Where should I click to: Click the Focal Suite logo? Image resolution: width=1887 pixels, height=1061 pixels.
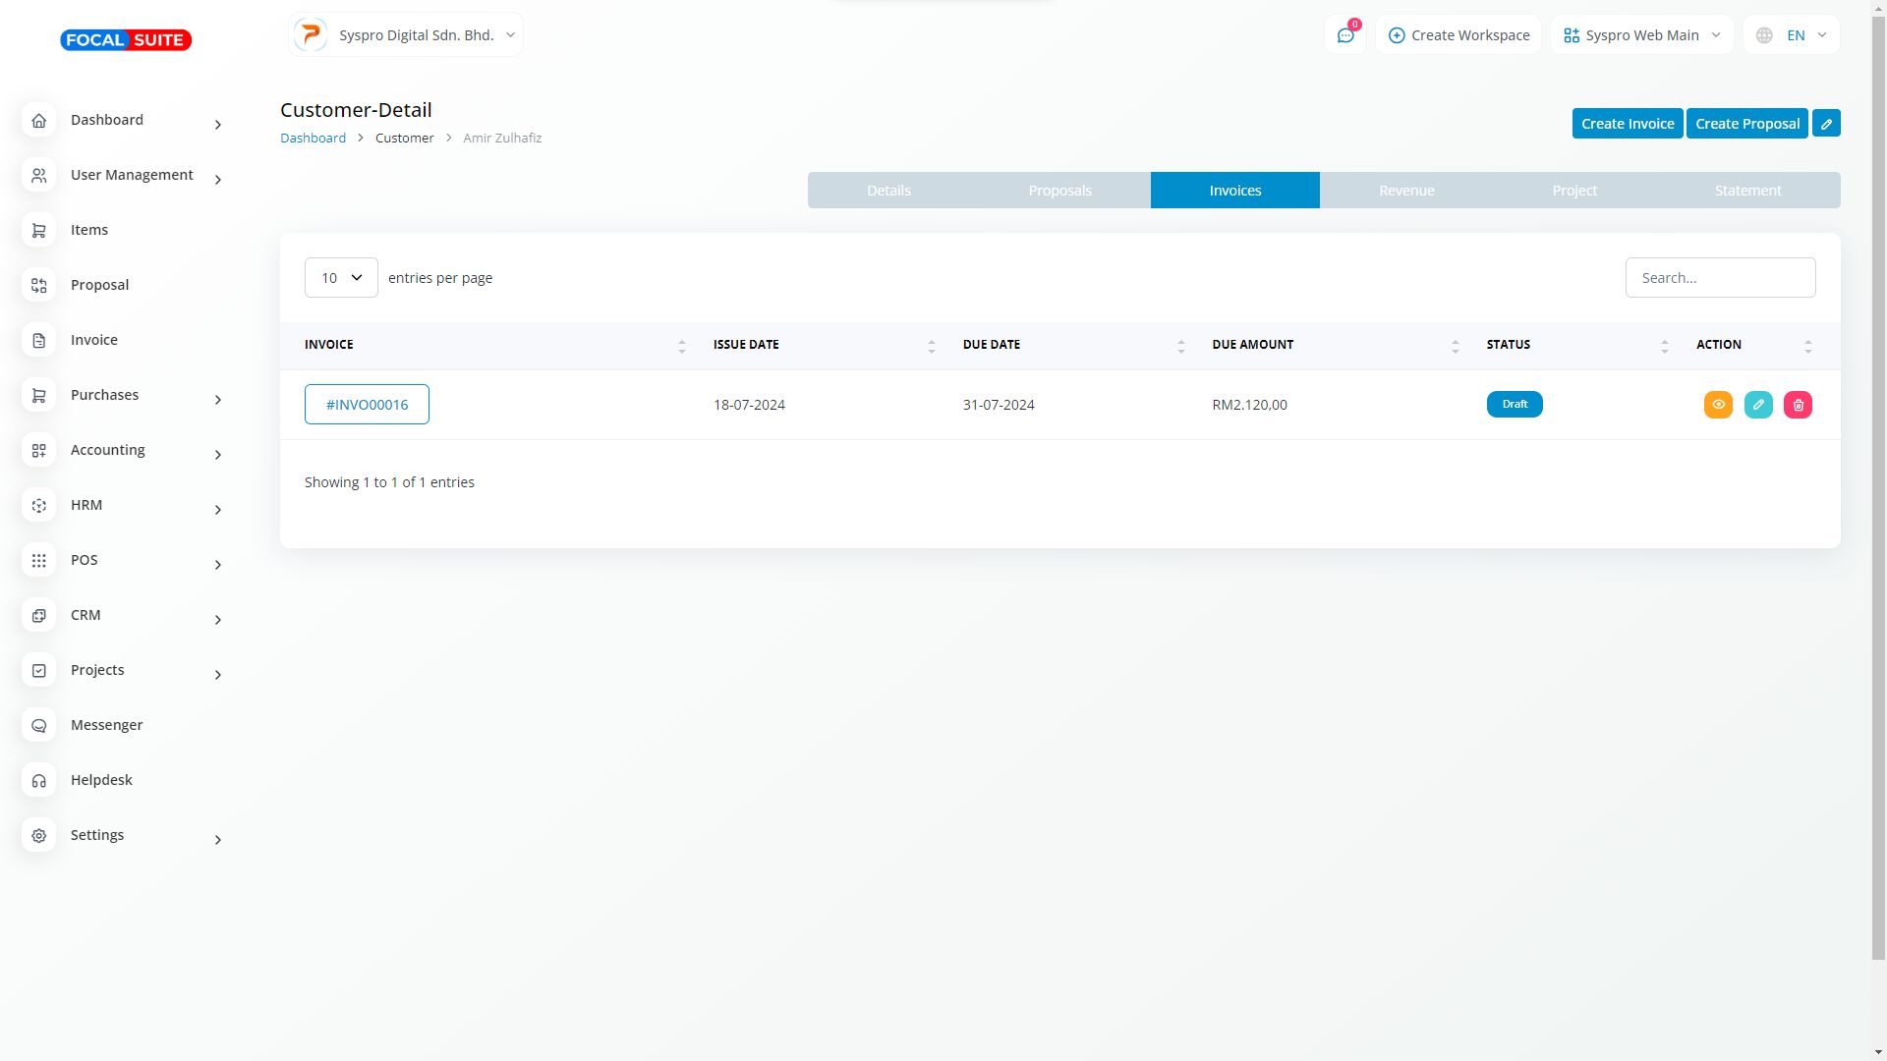click(x=126, y=40)
